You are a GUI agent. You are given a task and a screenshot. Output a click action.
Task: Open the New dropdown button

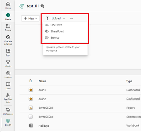click(x=30, y=18)
